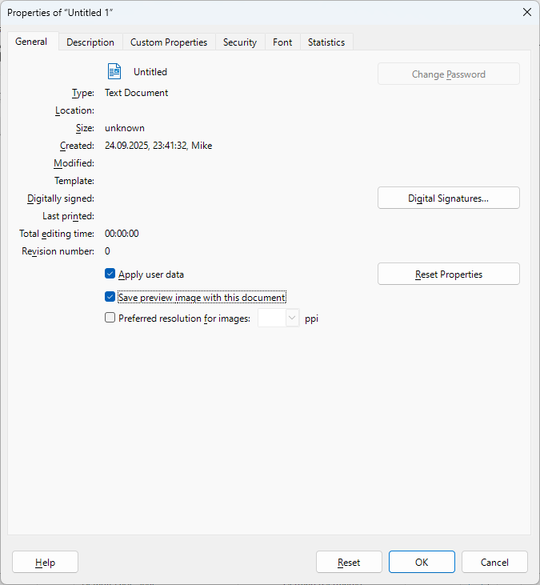Close the Properties dialog with the X
Image resolution: width=540 pixels, height=585 pixels.
(526, 12)
